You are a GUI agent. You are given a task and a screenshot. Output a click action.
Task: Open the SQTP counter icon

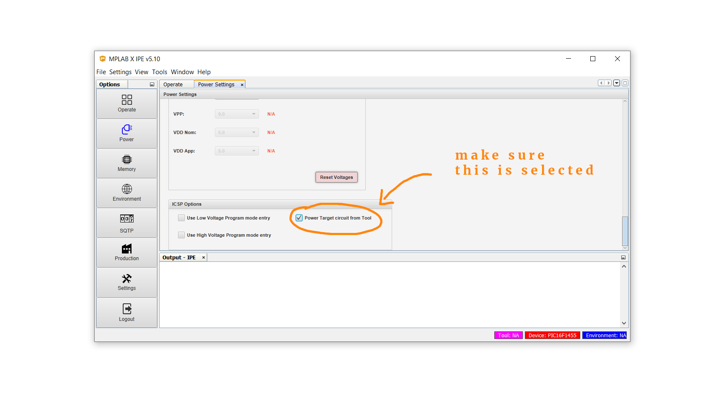pyautogui.click(x=127, y=219)
